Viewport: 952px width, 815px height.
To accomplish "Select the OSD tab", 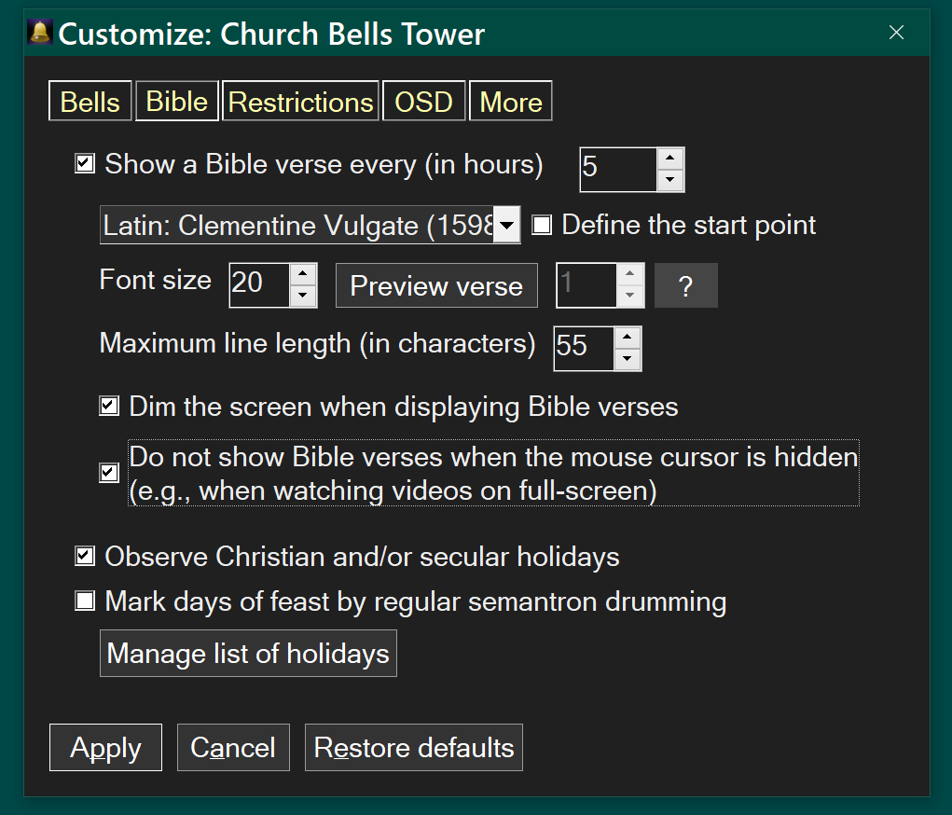I will pos(423,102).
